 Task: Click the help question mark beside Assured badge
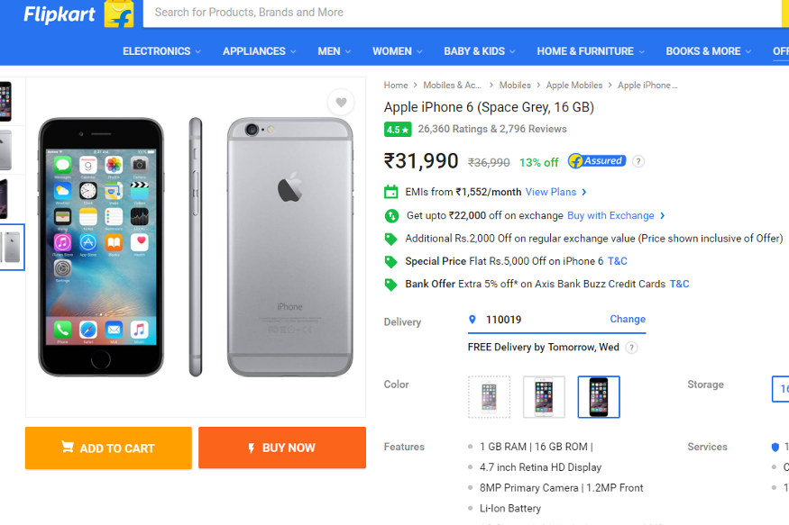click(x=638, y=160)
